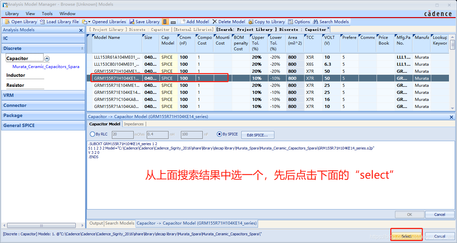Toggle the orange panel view icon
This screenshot has height=243, width=457.
165,22
